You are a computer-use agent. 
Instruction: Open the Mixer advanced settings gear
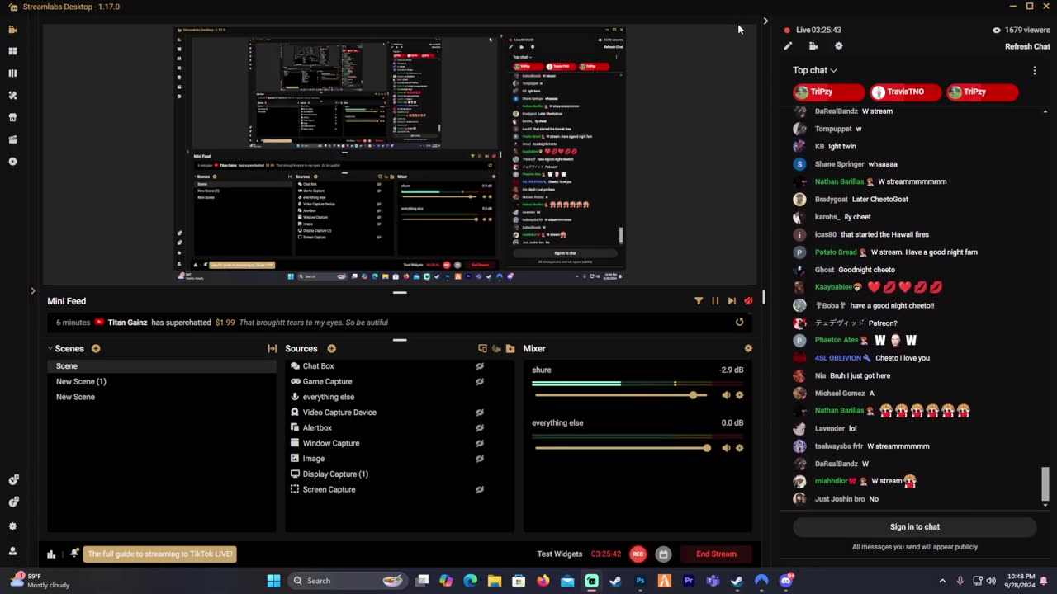(748, 349)
